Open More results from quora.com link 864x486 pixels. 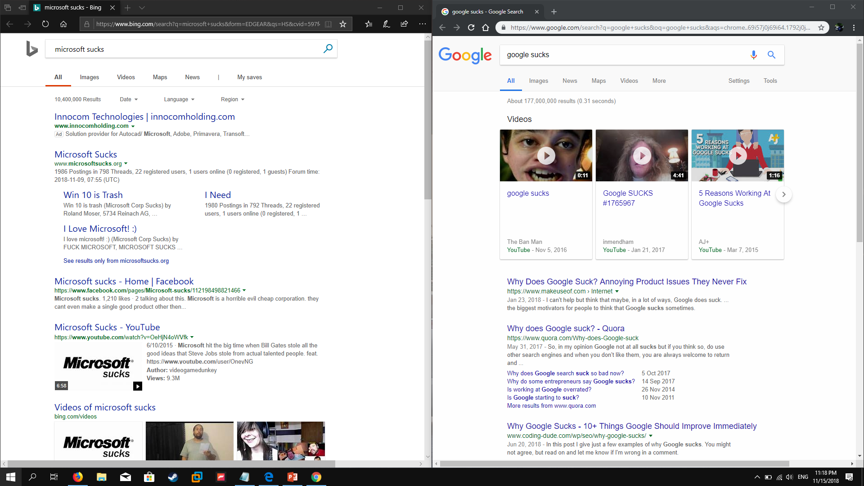551,406
